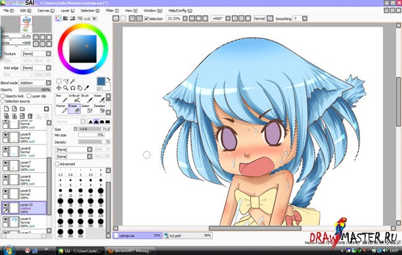
Task: Activate the magic wand tool
Action: (x=73, y=81)
